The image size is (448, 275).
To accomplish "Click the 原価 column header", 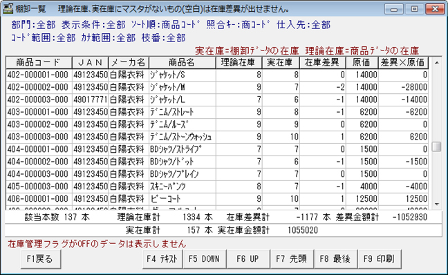I will tap(362, 63).
